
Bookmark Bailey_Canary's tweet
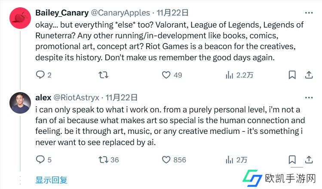click(x=292, y=75)
